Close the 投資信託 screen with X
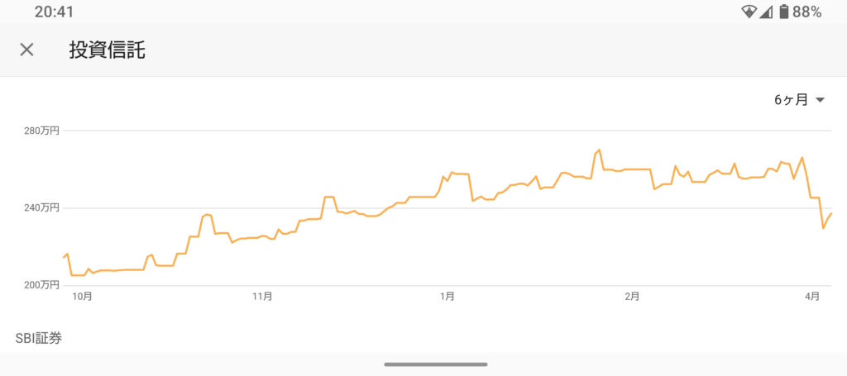This screenshot has height=376, width=847. (x=26, y=50)
